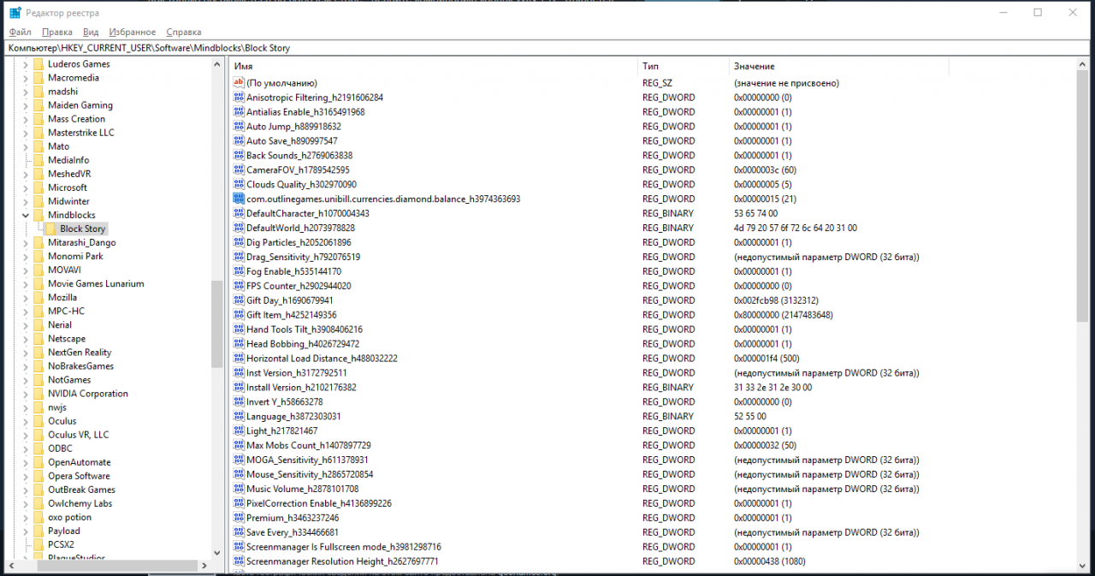Select Mouse_Sensitivity_h2865720854 value name
Viewport: 1095px width, 576px height.
pyautogui.click(x=310, y=474)
